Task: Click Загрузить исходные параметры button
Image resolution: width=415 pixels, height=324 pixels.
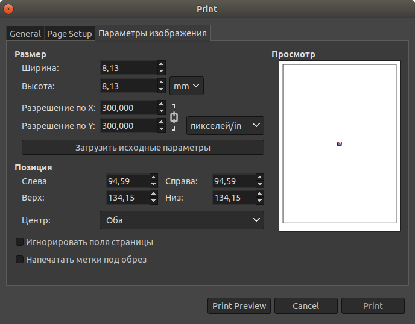Action: tap(143, 148)
